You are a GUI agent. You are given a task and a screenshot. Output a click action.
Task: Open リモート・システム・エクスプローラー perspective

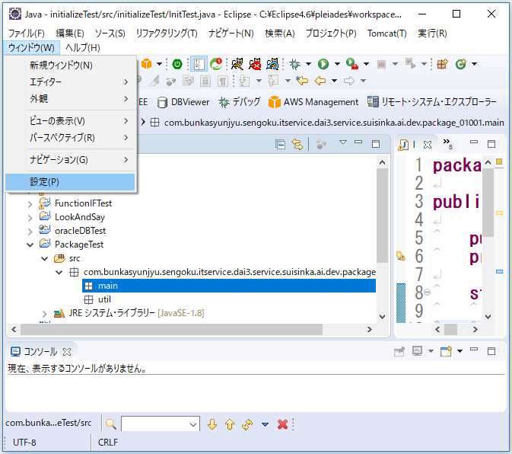431,102
